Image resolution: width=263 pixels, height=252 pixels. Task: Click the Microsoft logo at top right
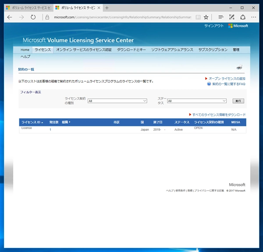tap(238, 26)
